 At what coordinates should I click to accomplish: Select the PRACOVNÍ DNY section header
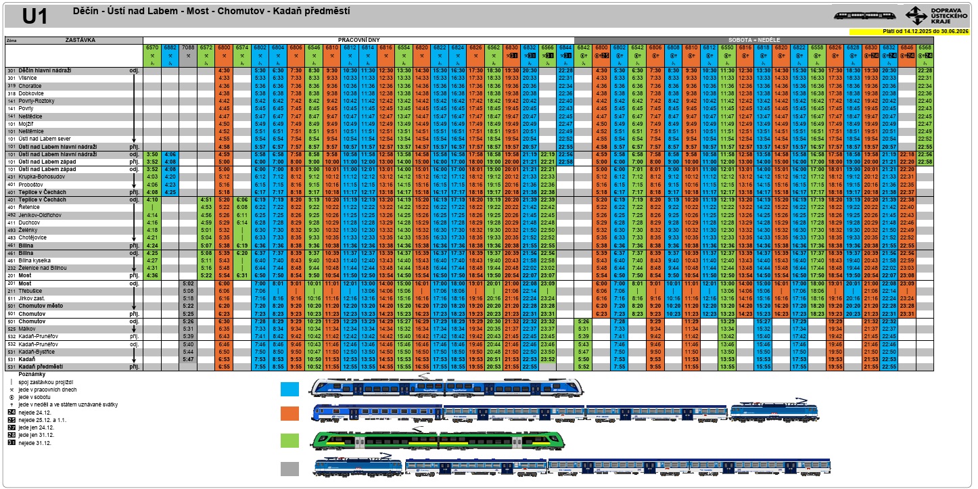coord(358,40)
